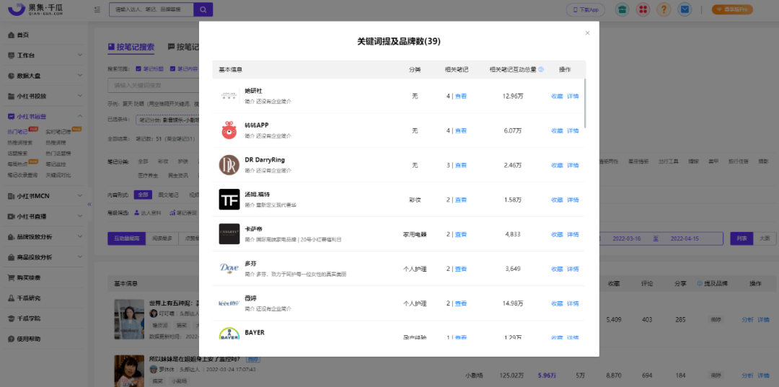Click the 转转APP brand logo
The width and height of the screenshot is (779, 387).
click(229, 130)
